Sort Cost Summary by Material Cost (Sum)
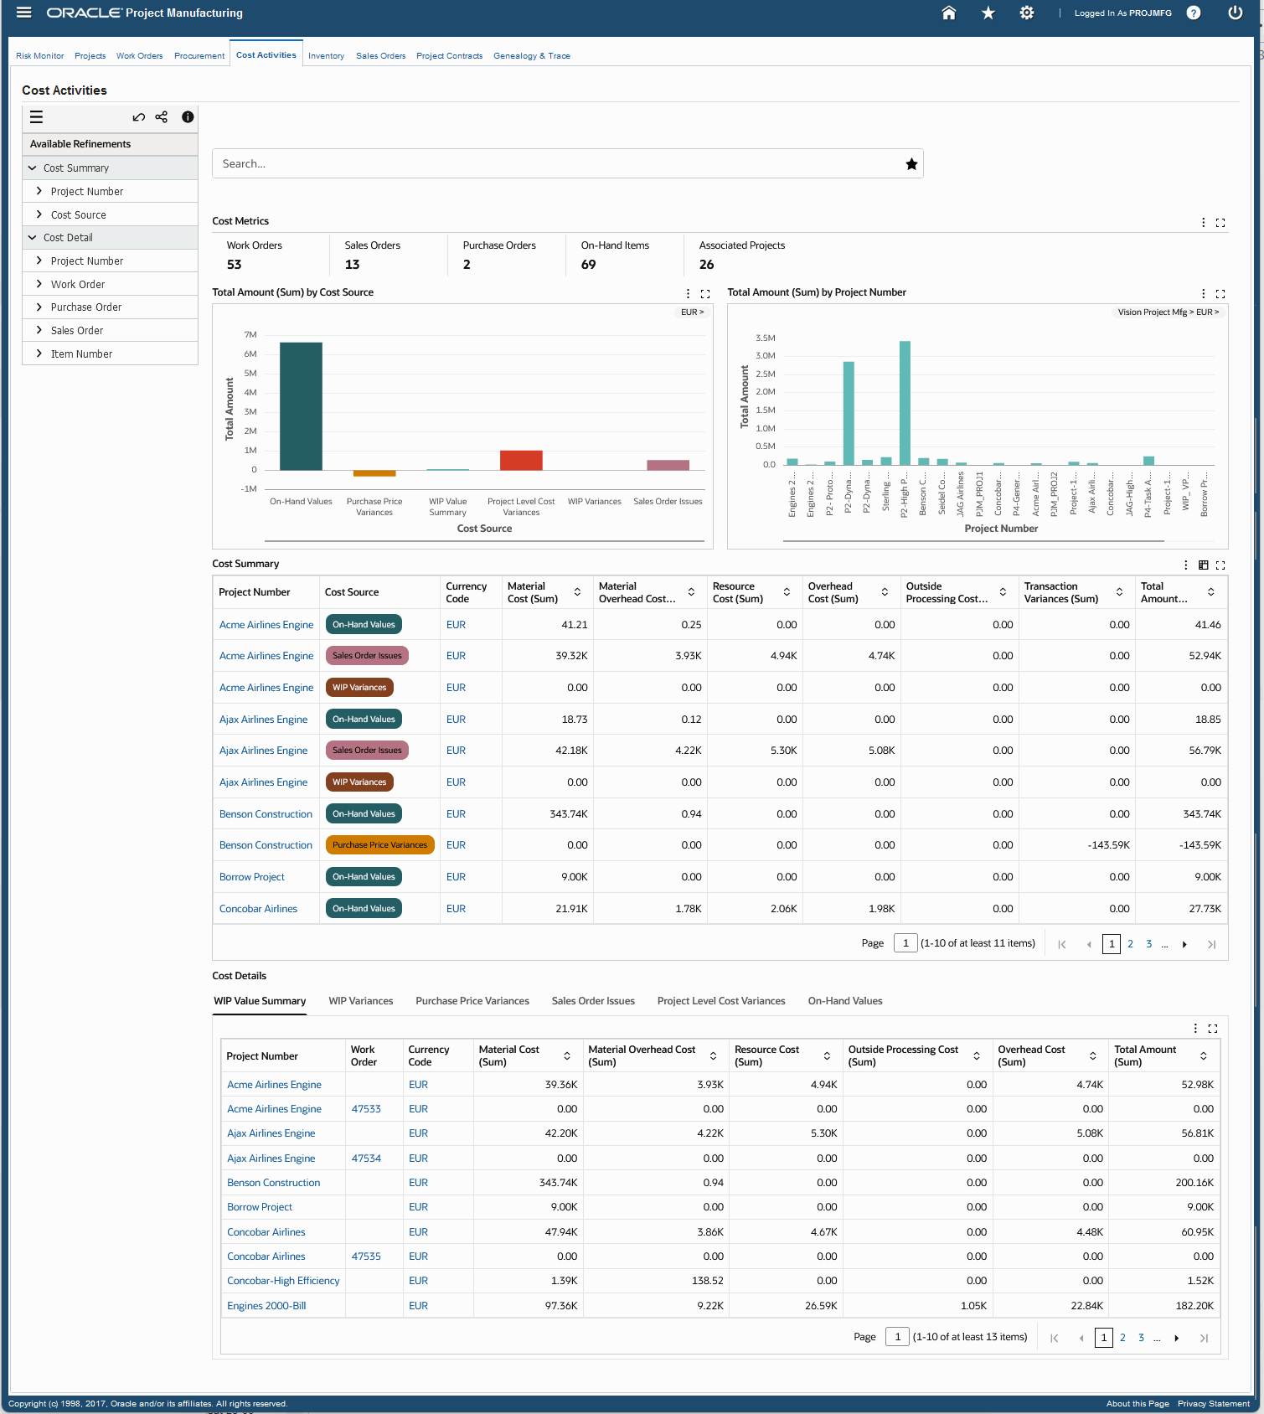1264x1414 pixels. (x=577, y=592)
